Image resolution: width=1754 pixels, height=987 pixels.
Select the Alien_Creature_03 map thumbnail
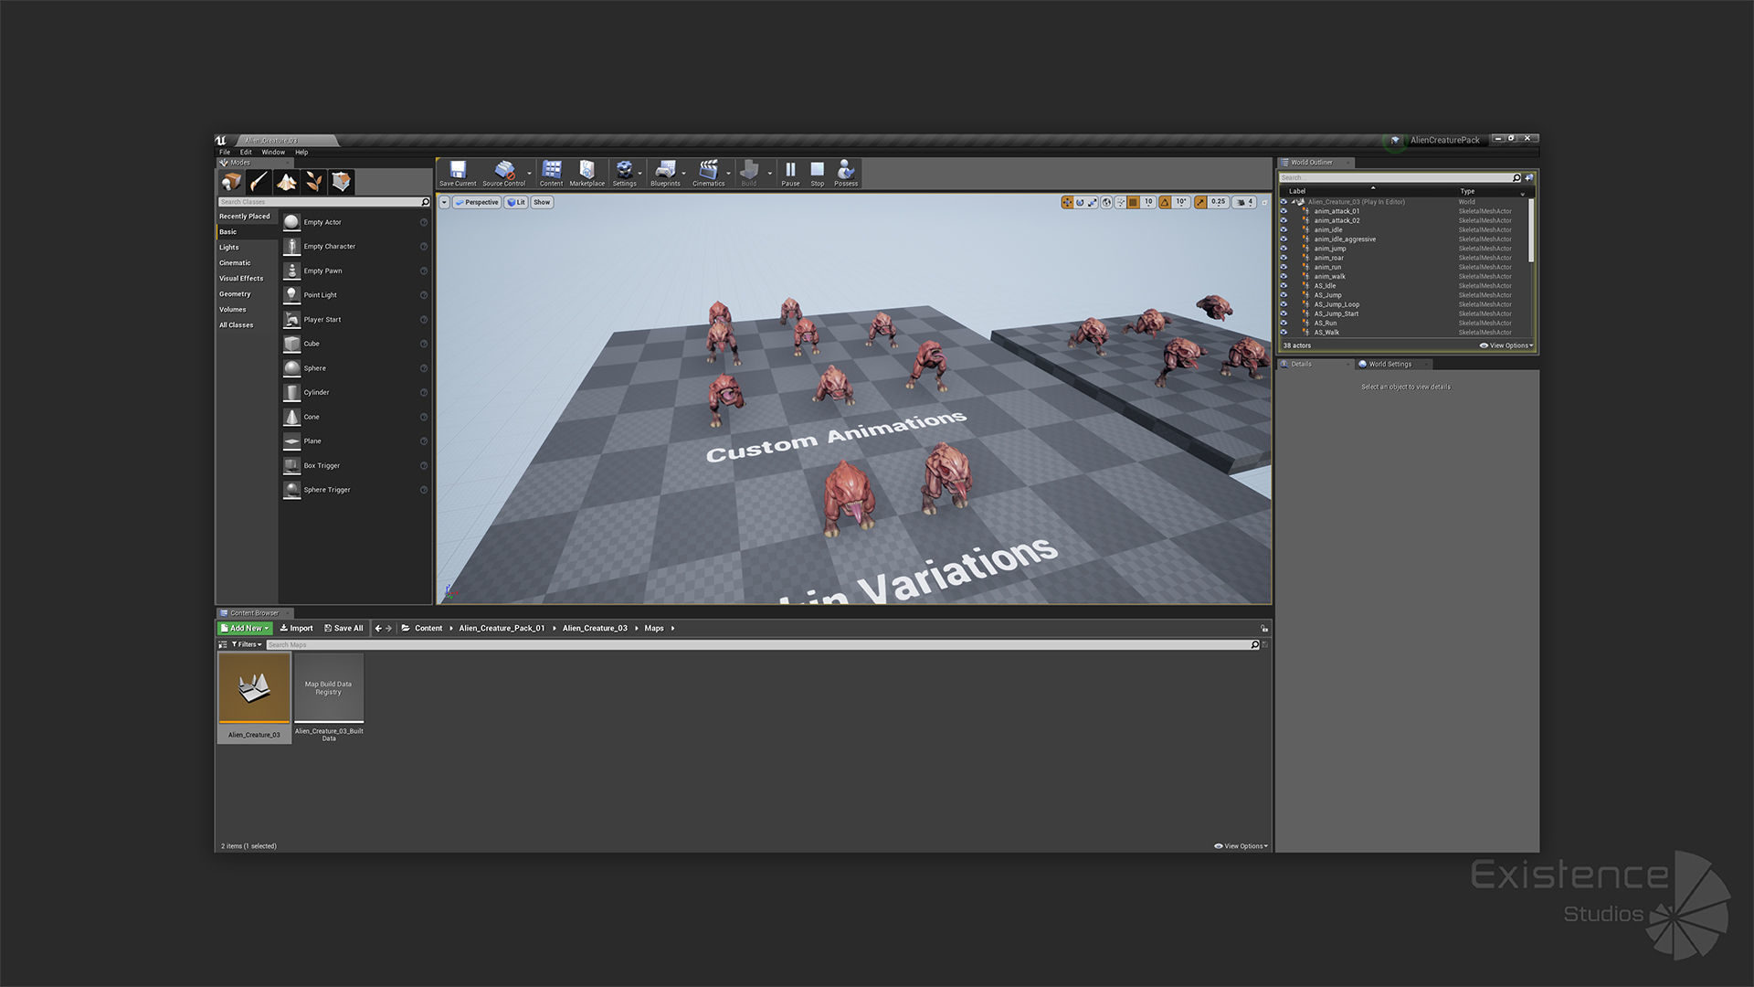(x=254, y=689)
